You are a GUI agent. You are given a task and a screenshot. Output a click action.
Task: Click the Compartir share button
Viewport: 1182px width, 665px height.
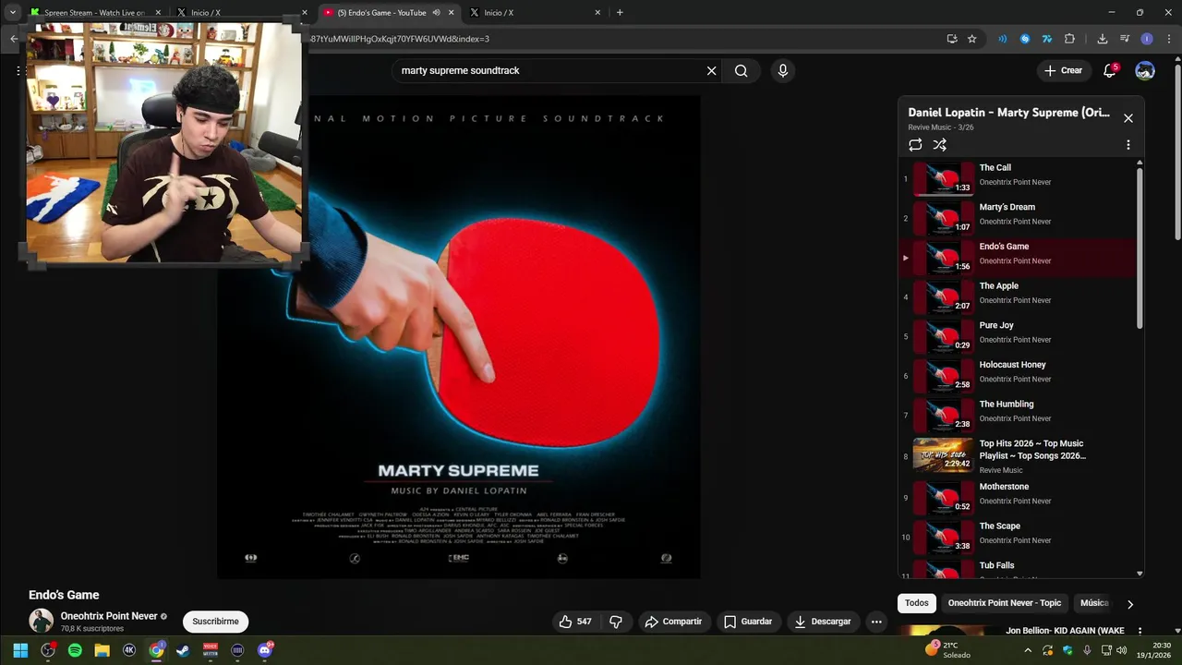point(673,622)
